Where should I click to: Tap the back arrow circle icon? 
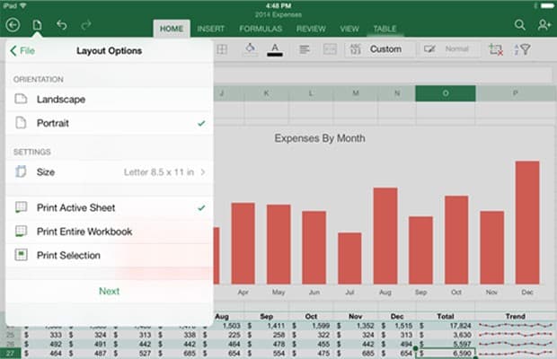pos(13,25)
